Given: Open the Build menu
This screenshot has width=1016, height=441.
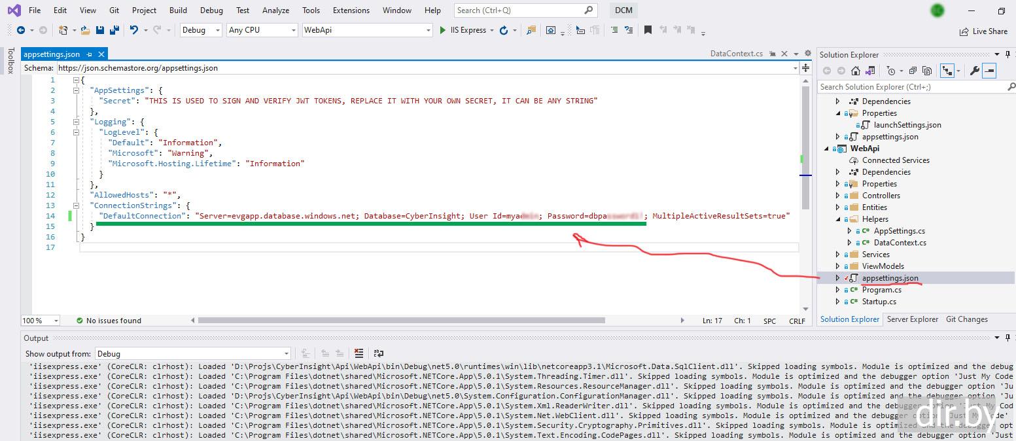Looking at the screenshot, I should click(177, 10).
